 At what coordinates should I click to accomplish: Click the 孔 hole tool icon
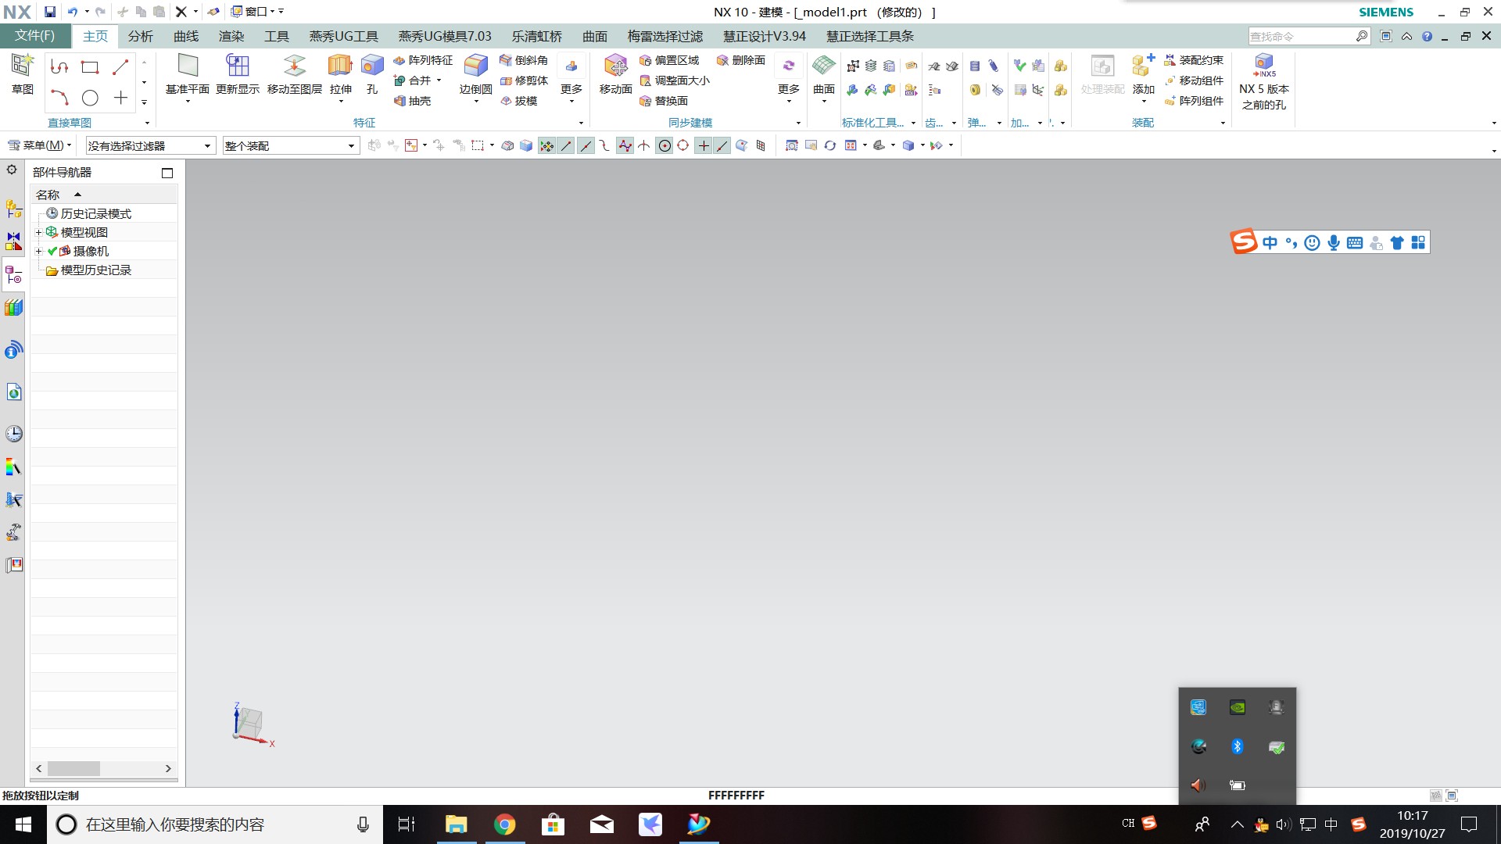[372, 66]
